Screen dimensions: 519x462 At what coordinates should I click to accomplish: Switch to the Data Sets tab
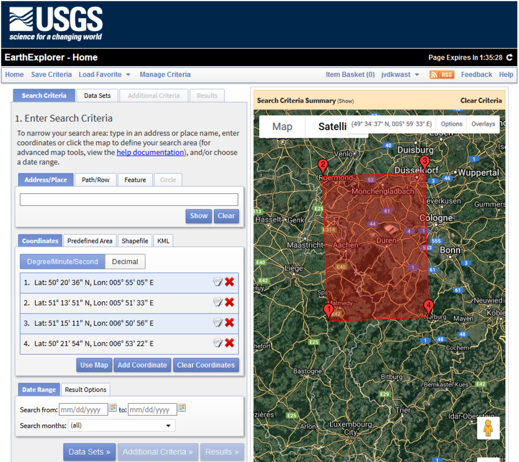(97, 95)
